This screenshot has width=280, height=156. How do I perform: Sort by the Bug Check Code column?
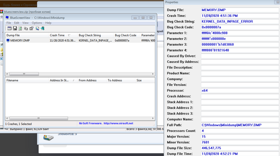pos(127,35)
